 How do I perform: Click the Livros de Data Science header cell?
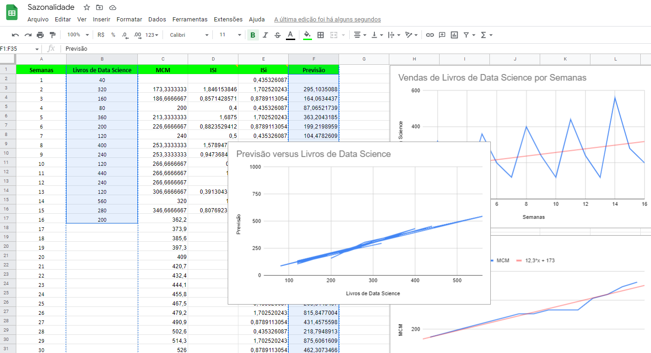coord(102,70)
